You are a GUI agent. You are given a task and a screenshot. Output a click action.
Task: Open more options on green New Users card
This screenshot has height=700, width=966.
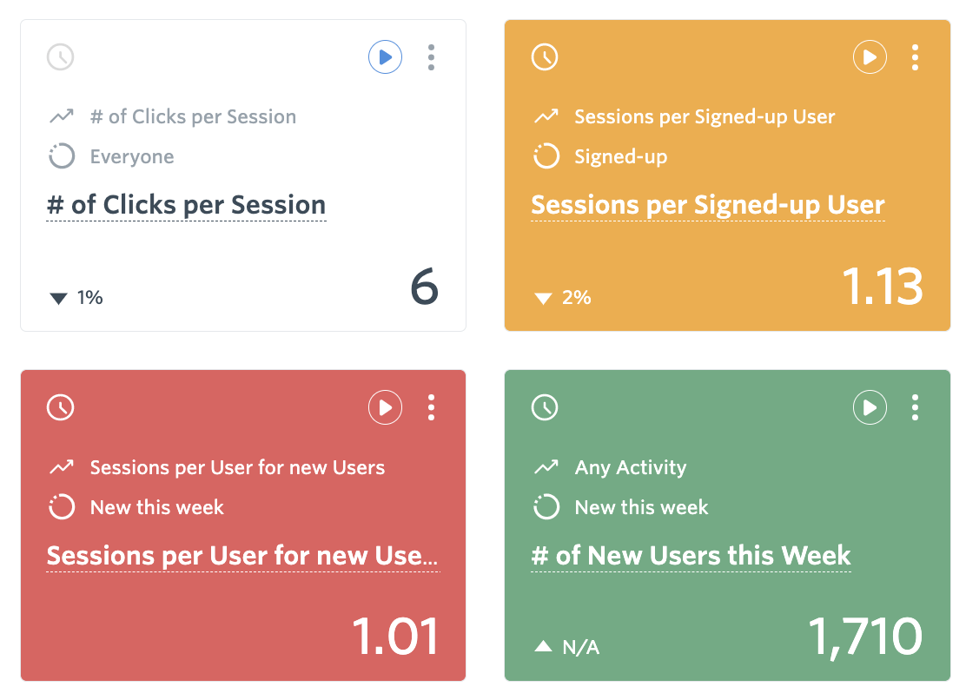pos(915,407)
